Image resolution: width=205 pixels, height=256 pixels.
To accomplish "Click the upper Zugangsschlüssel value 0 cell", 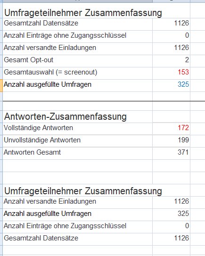I will click(171, 36).
